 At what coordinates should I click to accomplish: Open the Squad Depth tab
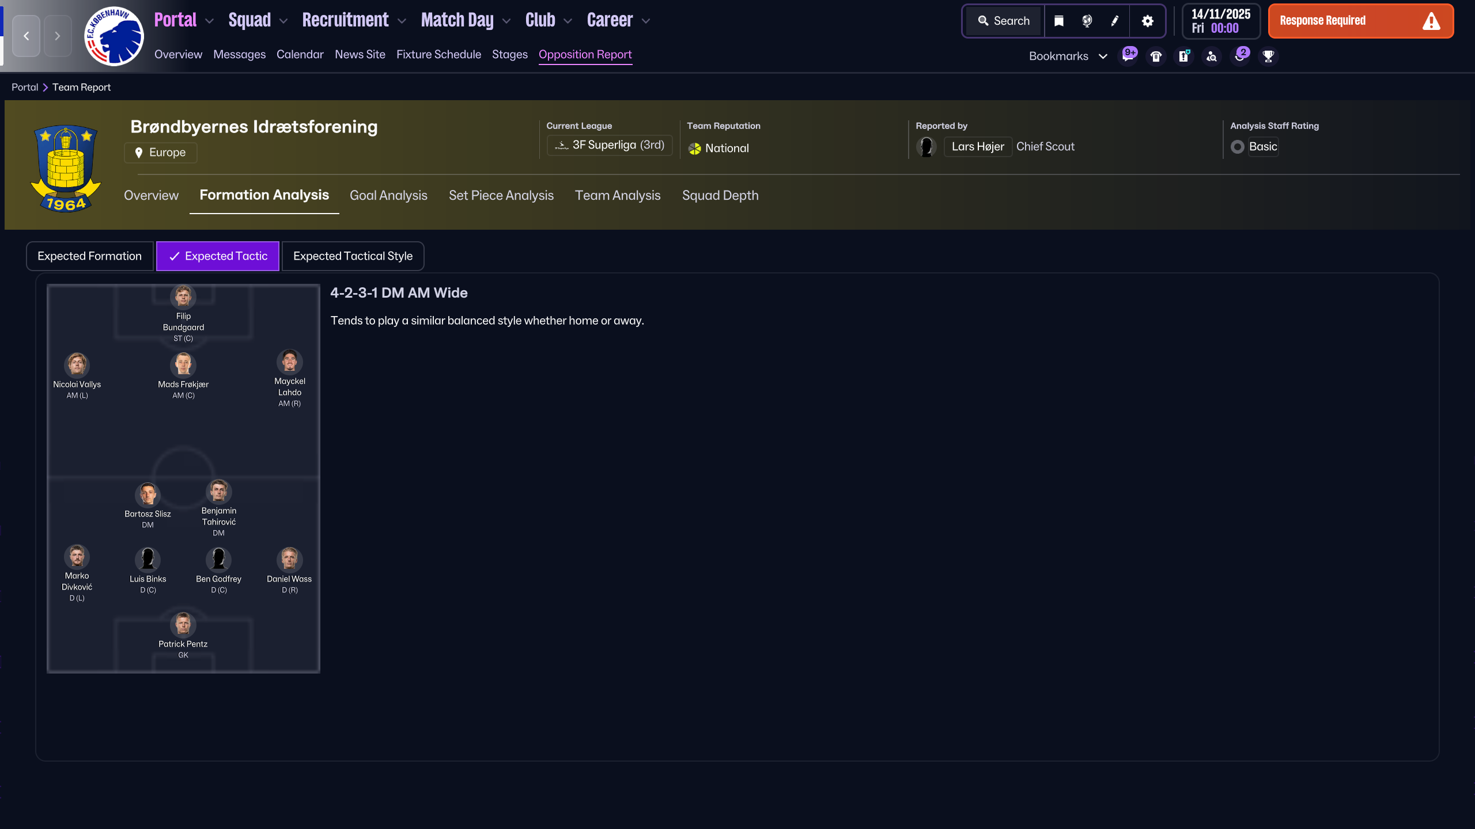click(720, 196)
